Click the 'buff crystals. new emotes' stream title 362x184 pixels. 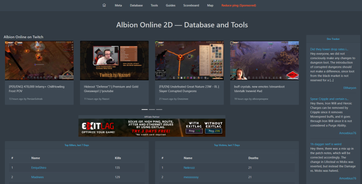coord(259,89)
